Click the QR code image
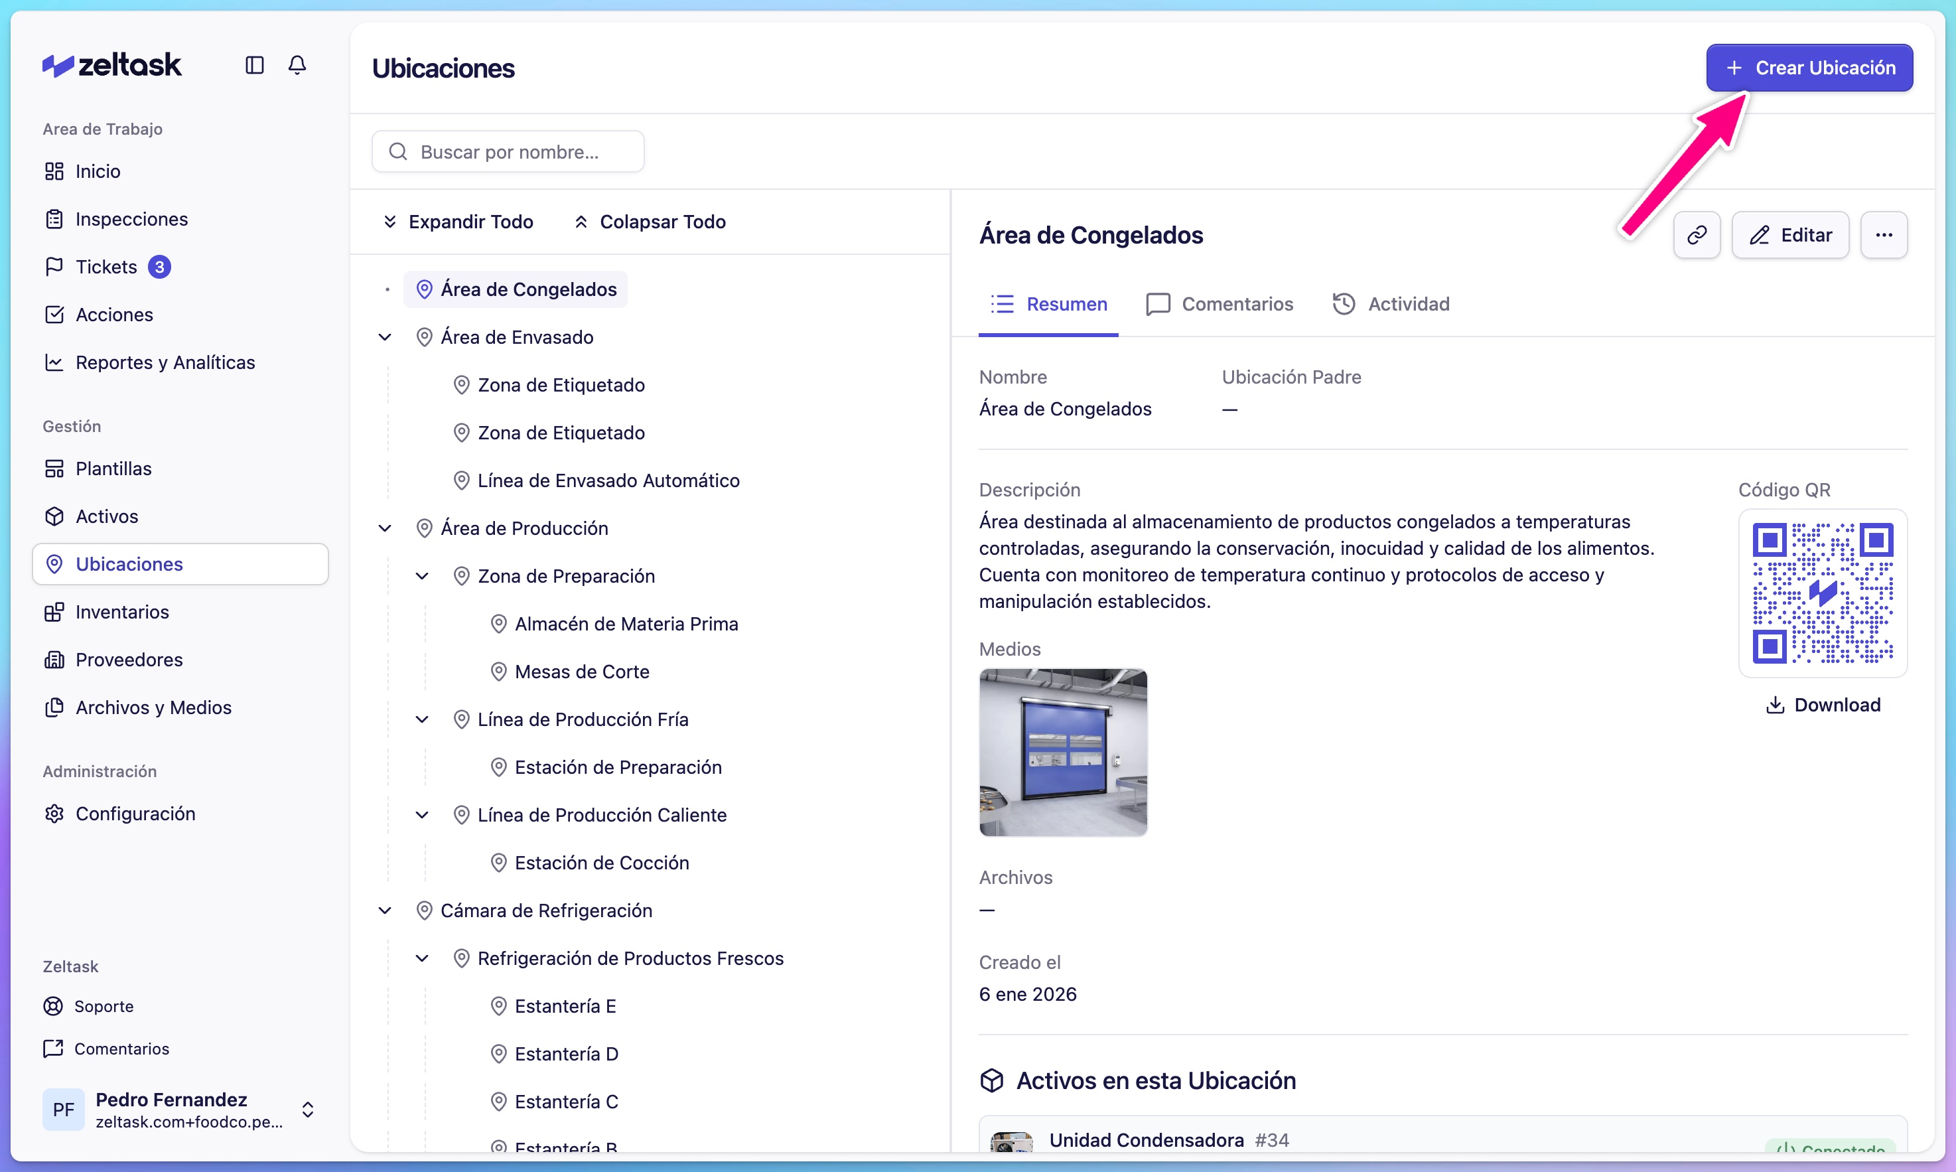The height and width of the screenshot is (1172, 1956). click(x=1822, y=593)
